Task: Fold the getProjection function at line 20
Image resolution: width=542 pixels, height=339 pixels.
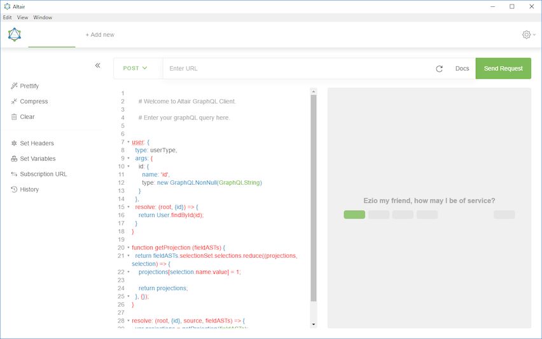Action: point(128,248)
